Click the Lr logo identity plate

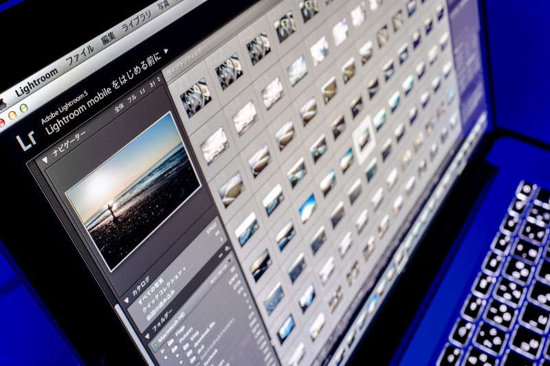25,139
